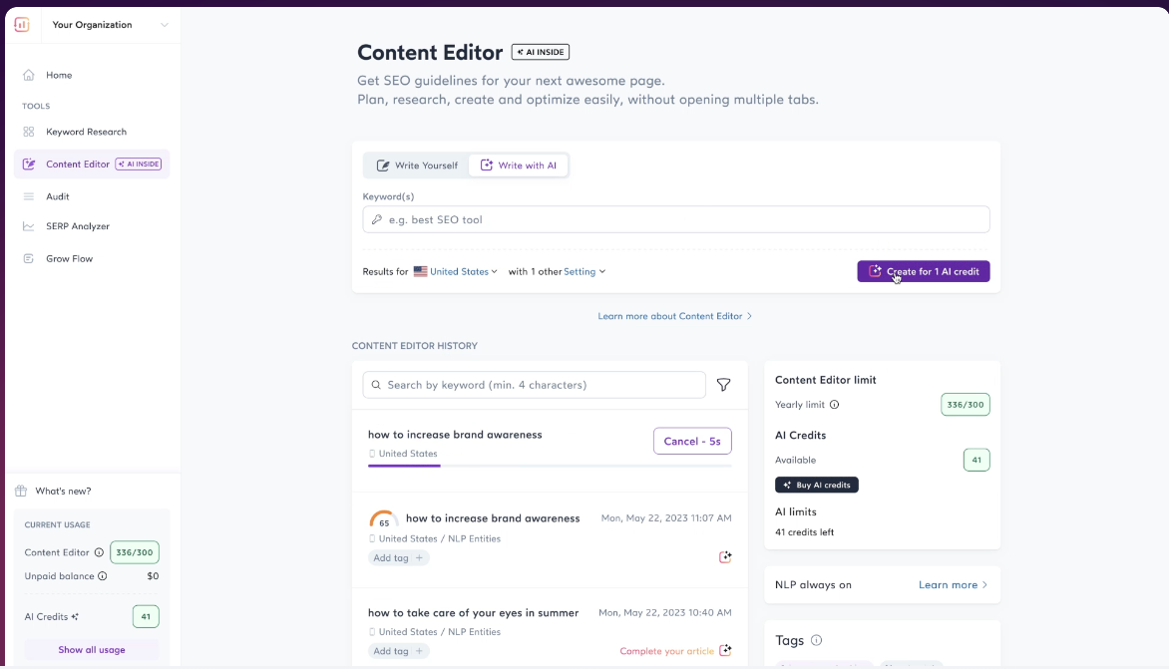Click Create for 1 AI credit button

pos(923,272)
